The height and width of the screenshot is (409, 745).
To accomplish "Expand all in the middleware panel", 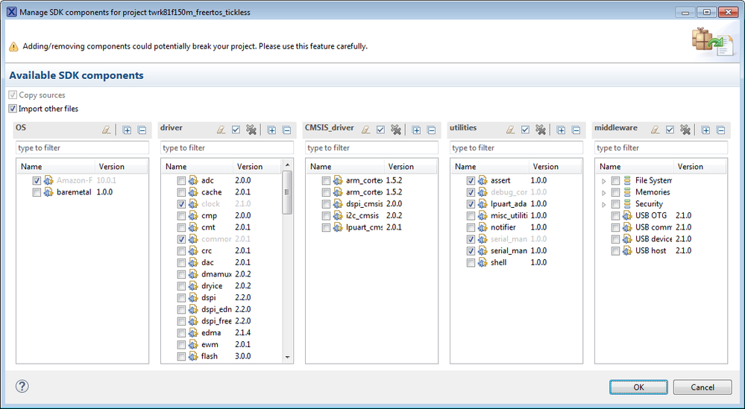I will pos(705,130).
